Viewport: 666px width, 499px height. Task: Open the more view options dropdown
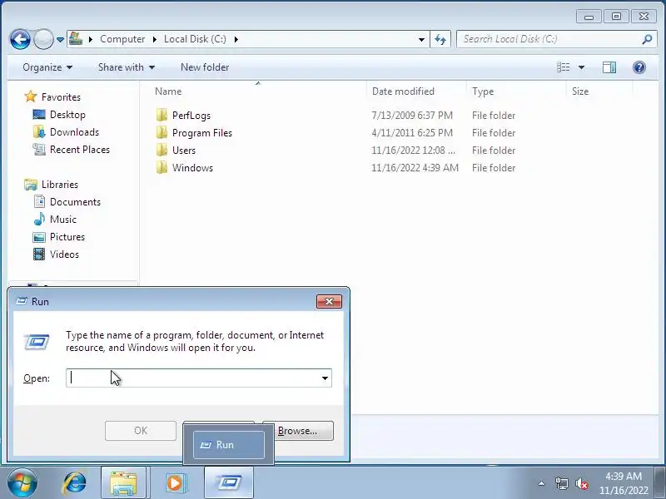click(581, 67)
